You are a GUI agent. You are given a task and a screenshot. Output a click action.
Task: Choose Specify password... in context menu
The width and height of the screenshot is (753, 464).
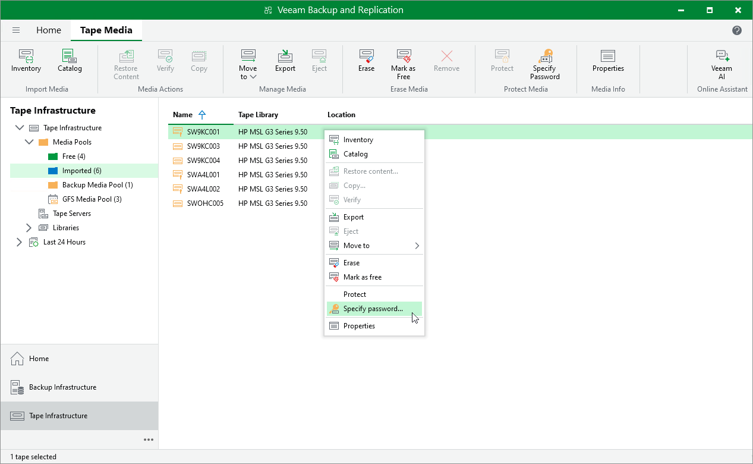(374, 309)
